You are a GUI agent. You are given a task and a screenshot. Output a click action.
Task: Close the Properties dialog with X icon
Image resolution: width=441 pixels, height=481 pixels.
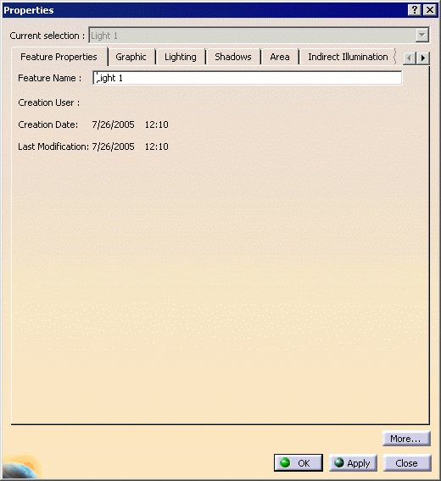tap(430, 10)
